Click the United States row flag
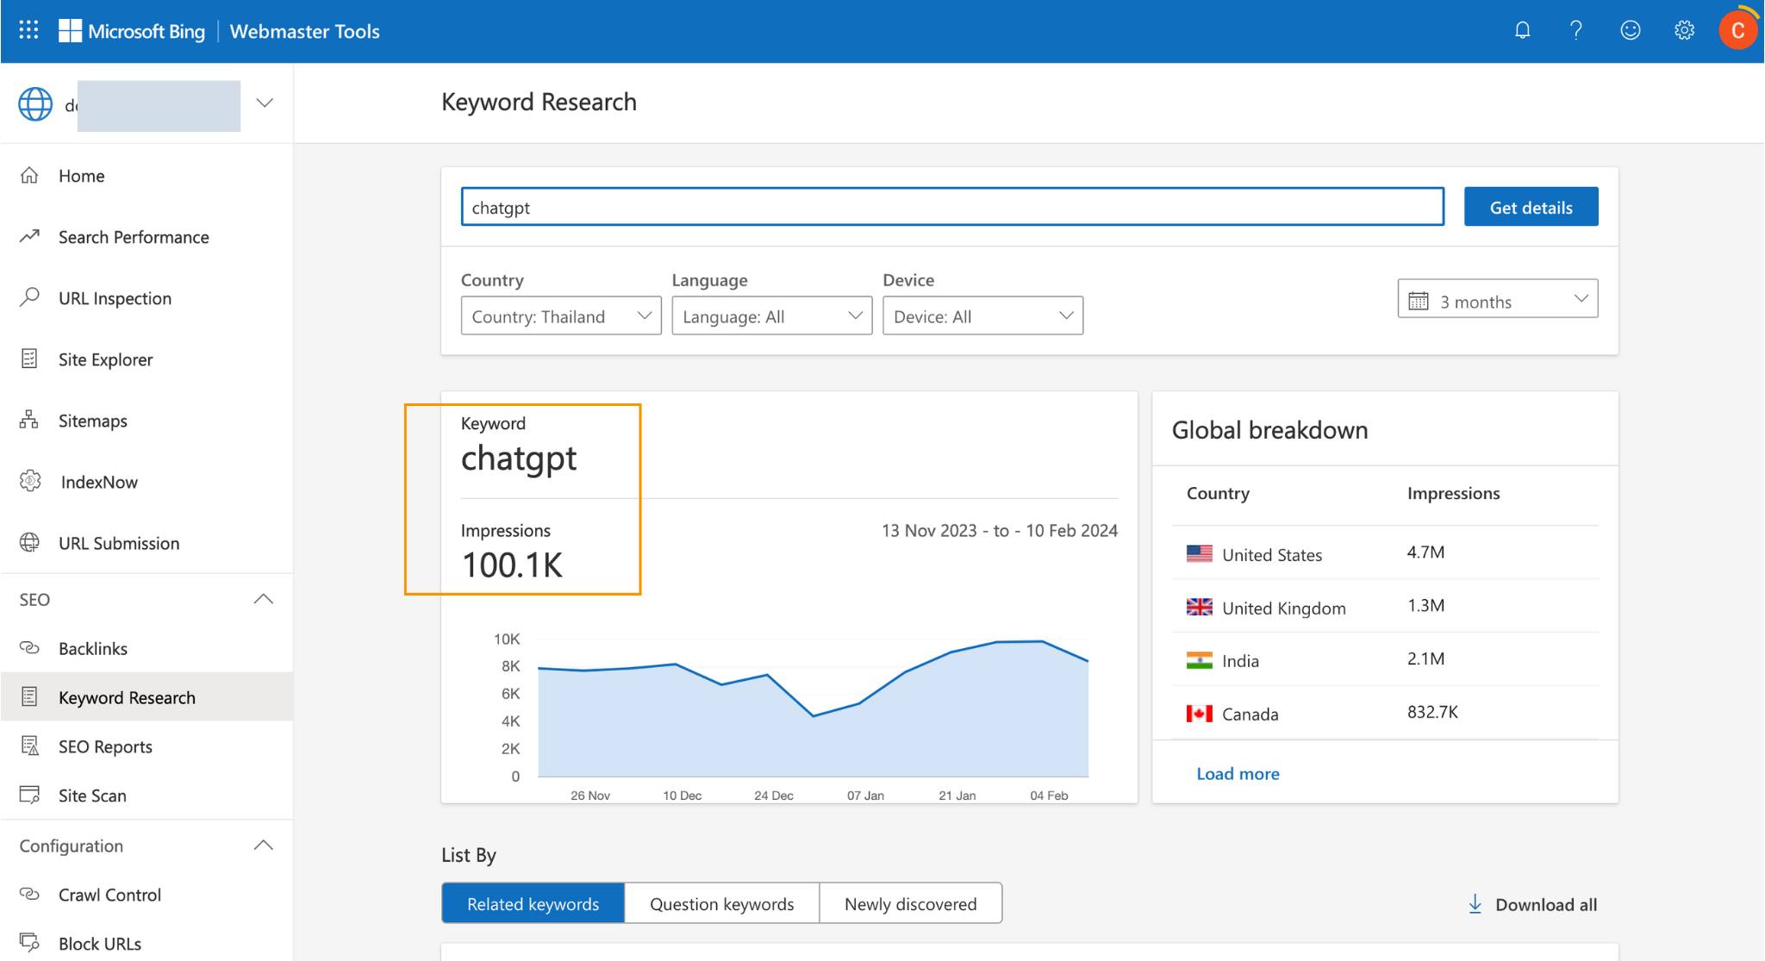The image size is (1765, 961). (1199, 553)
